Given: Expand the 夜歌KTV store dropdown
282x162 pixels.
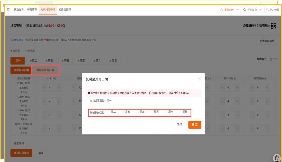Looking at the screenshot, I should [x=238, y=10].
